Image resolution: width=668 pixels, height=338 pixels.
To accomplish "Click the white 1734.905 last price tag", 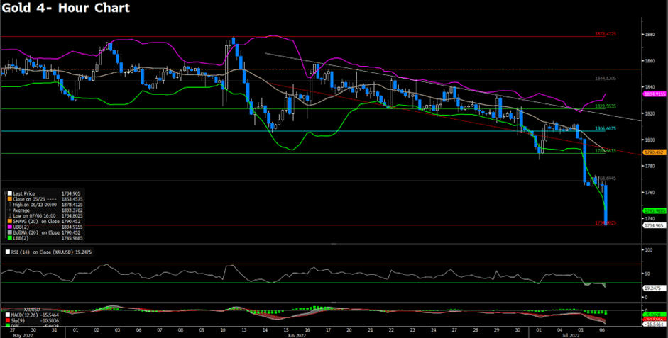I will click(653, 225).
